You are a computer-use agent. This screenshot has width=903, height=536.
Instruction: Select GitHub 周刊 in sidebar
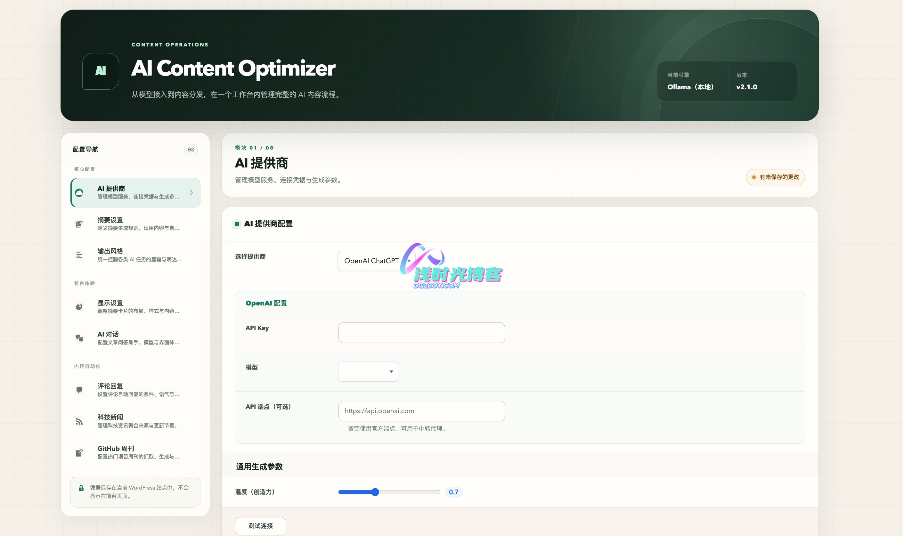(x=135, y=452)
